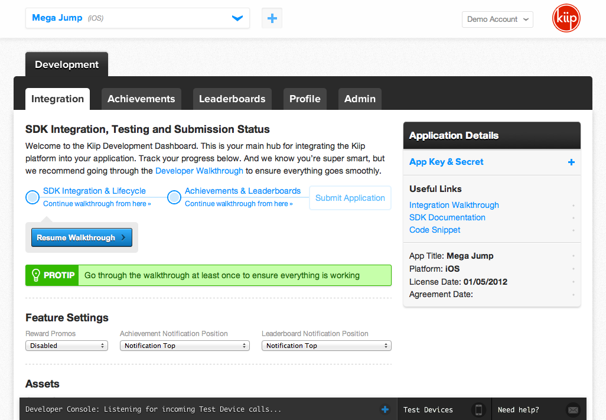Click the PROTIP lightbulb icon

pos(35,275)
